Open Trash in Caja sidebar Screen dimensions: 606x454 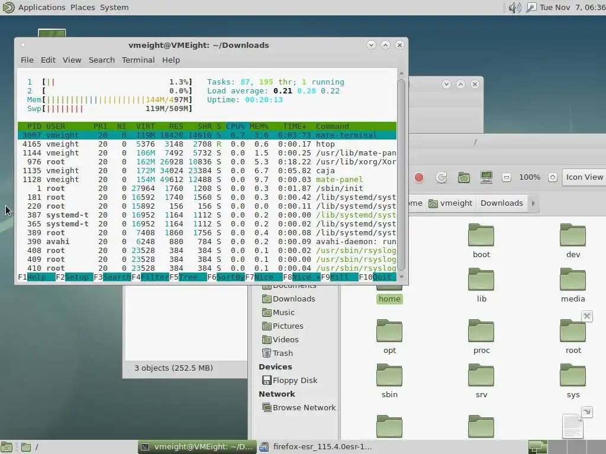(x=278, y=353)
